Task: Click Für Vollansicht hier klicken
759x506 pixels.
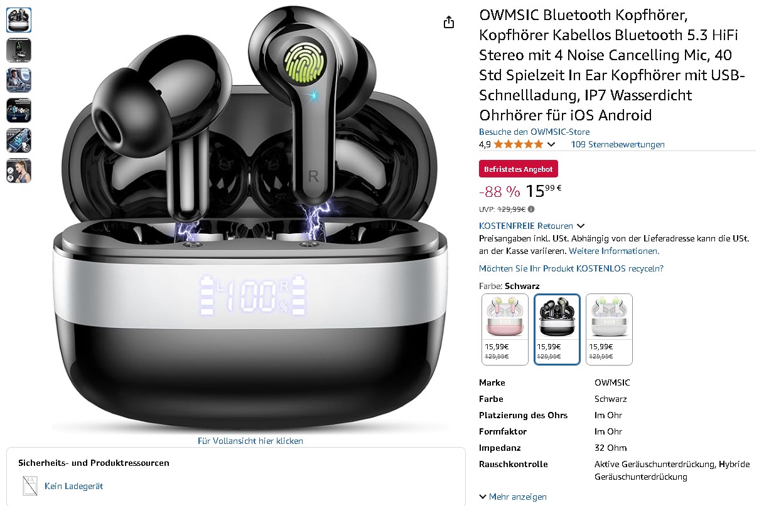Action: (250, 441)
